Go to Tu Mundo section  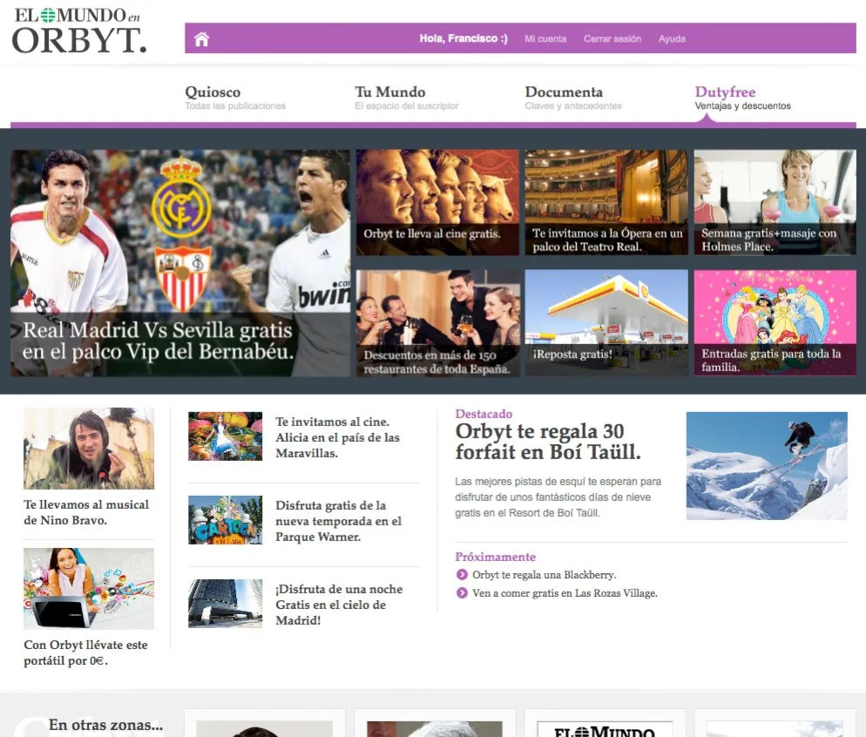[x=407, y=98]
